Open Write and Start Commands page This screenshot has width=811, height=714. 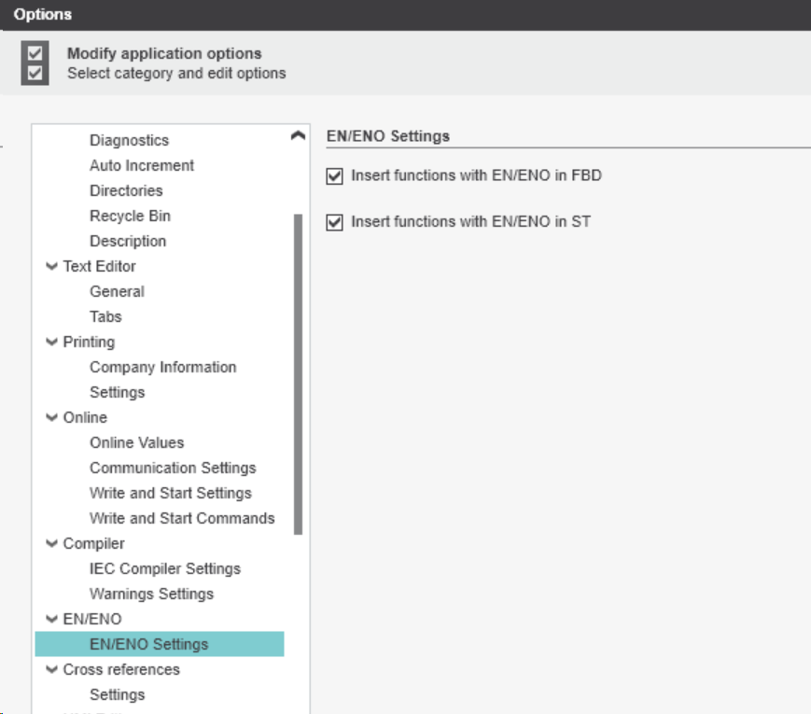pyautogui.click(x=182, y=518)
